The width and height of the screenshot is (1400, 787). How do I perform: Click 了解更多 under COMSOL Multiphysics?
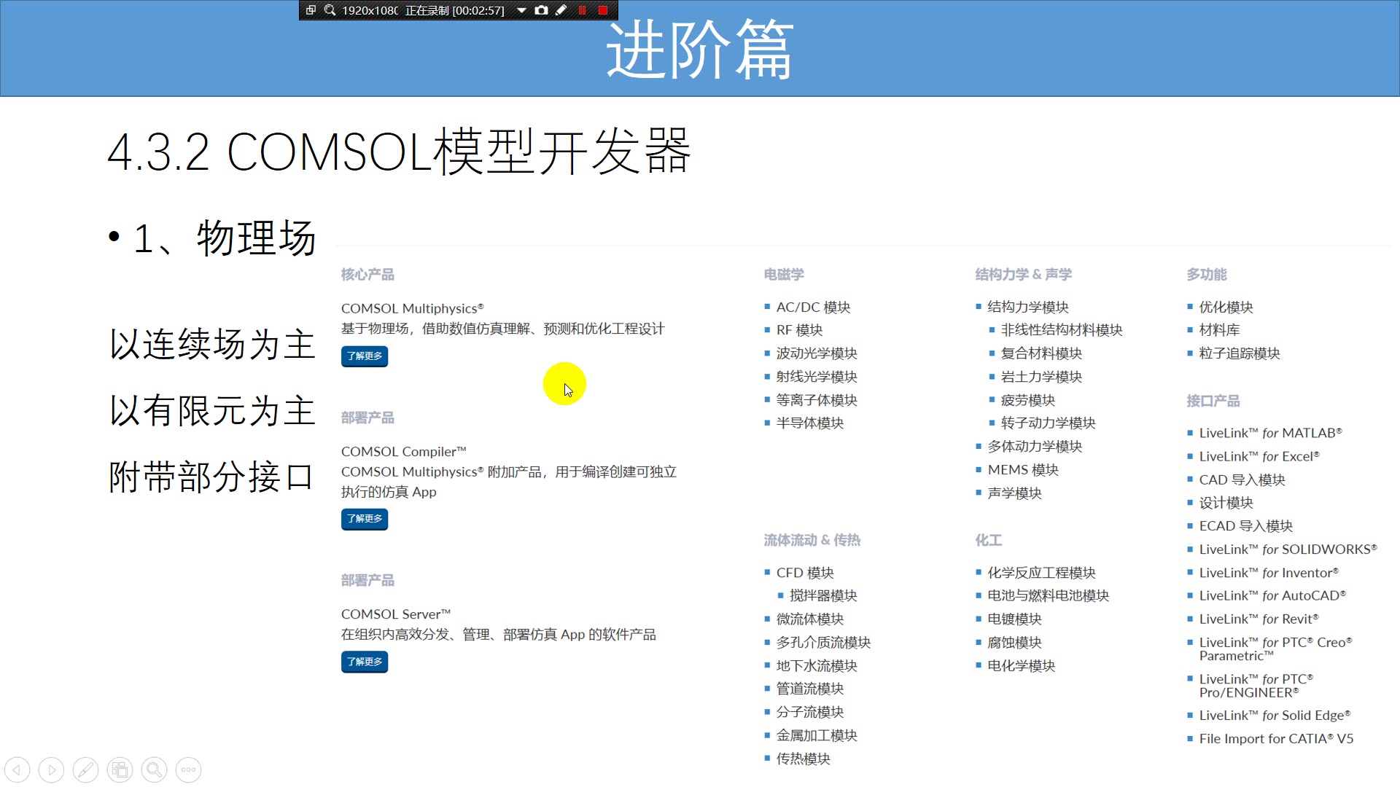[x=365, y=356]
